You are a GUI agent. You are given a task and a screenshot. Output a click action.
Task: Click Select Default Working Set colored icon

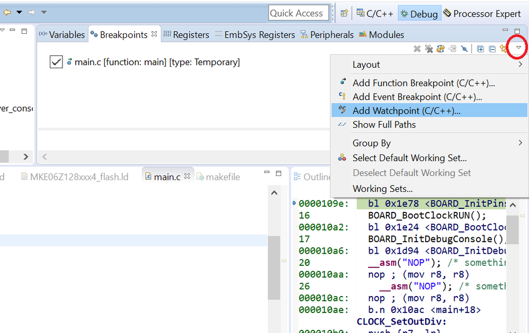(x=342, y=157)
